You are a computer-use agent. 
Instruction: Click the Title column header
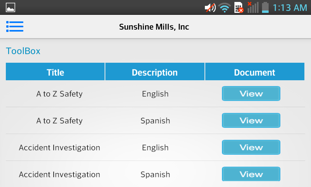tap(55, 72)
